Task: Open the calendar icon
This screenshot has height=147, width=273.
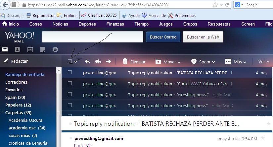Action: [30, 49]
